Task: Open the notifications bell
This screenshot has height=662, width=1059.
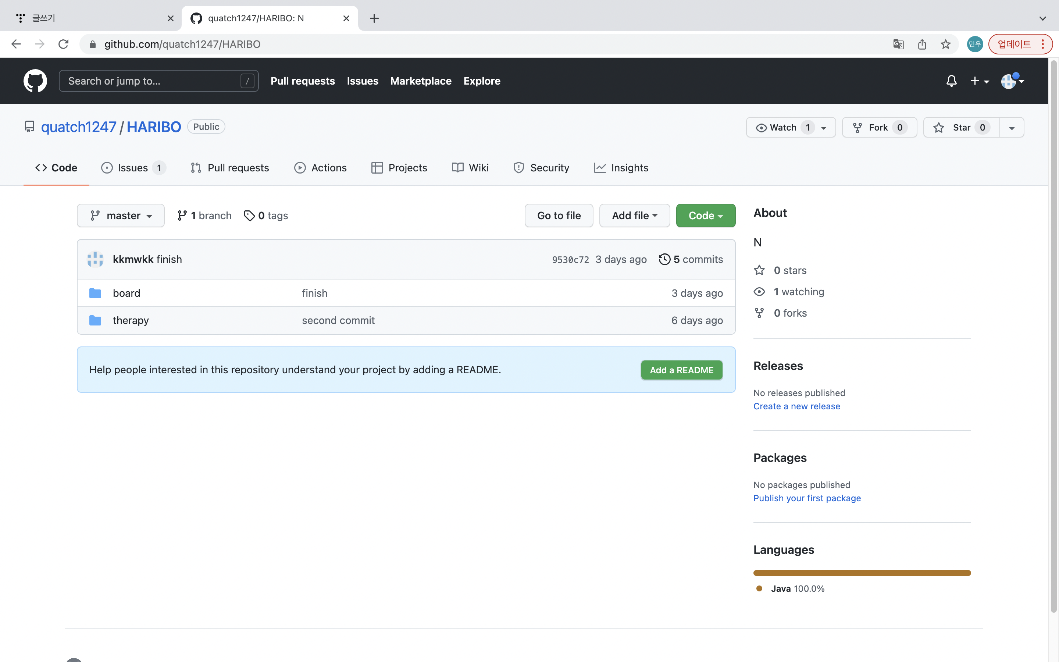Action: tap(951, 81)
